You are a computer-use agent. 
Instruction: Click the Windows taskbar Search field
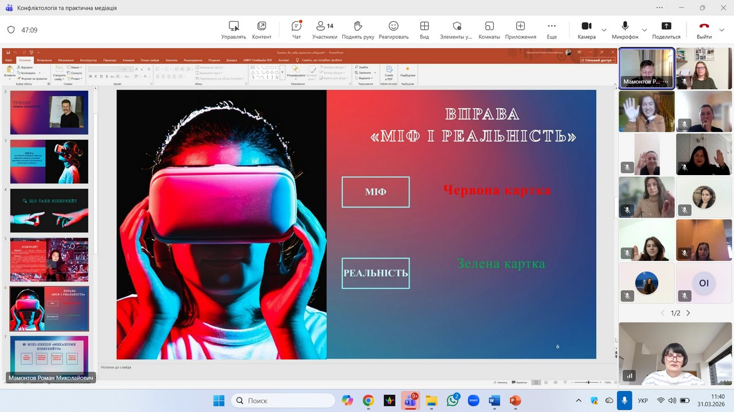coord(283,401)
